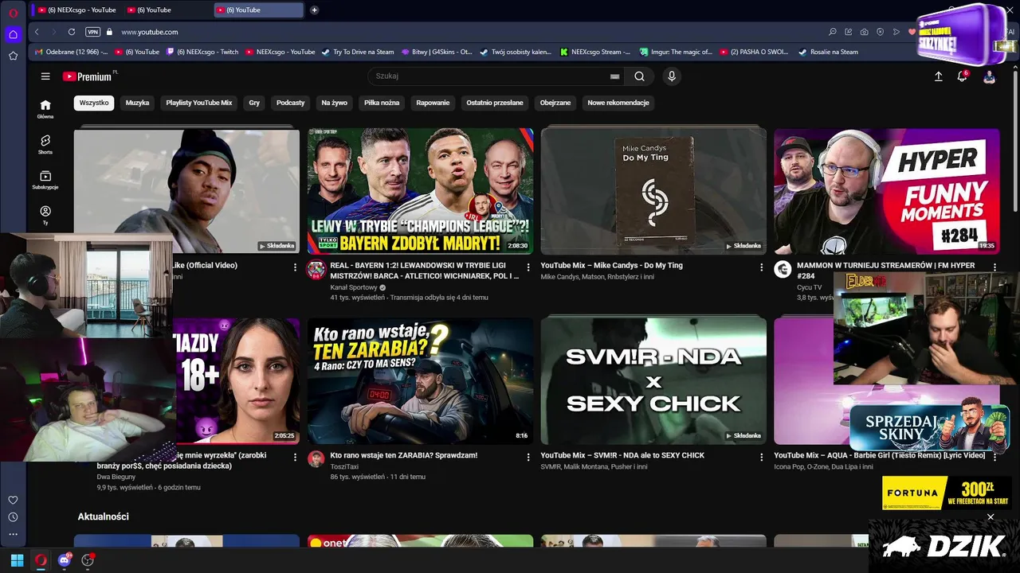Open options menu for REAL - BAYERN video

tap(528, 267)
